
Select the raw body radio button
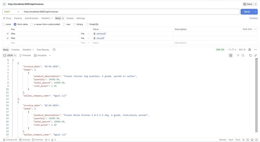point(64,24)
